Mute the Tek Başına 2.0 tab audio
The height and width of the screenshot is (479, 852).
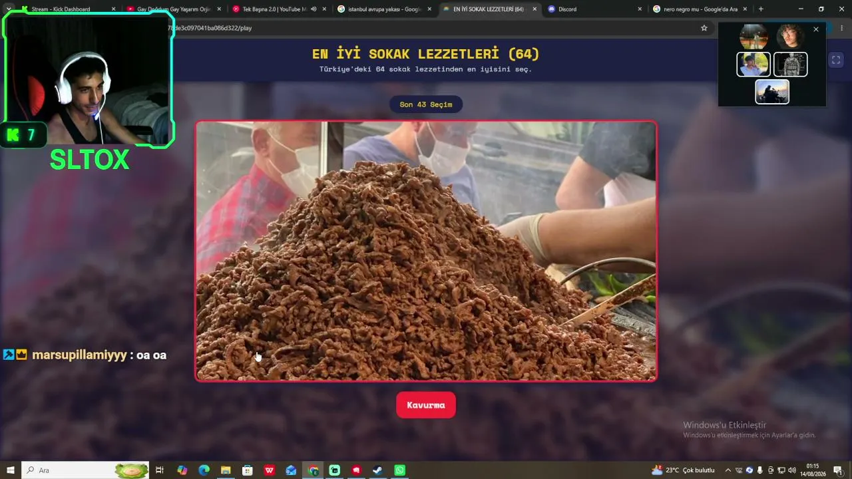pos(314,9)
